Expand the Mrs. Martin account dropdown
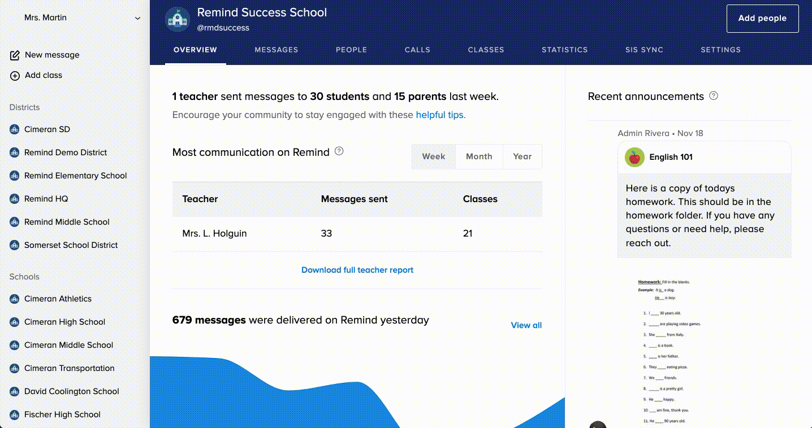812x428 pixels. tap(137, 18)
